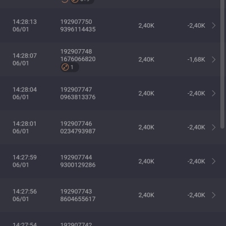Image resolution: width=226 pixels, height=226 pixels.
Task: Click the arrow next to 14:27:59 entry
Action: click(x=214, y=161)
